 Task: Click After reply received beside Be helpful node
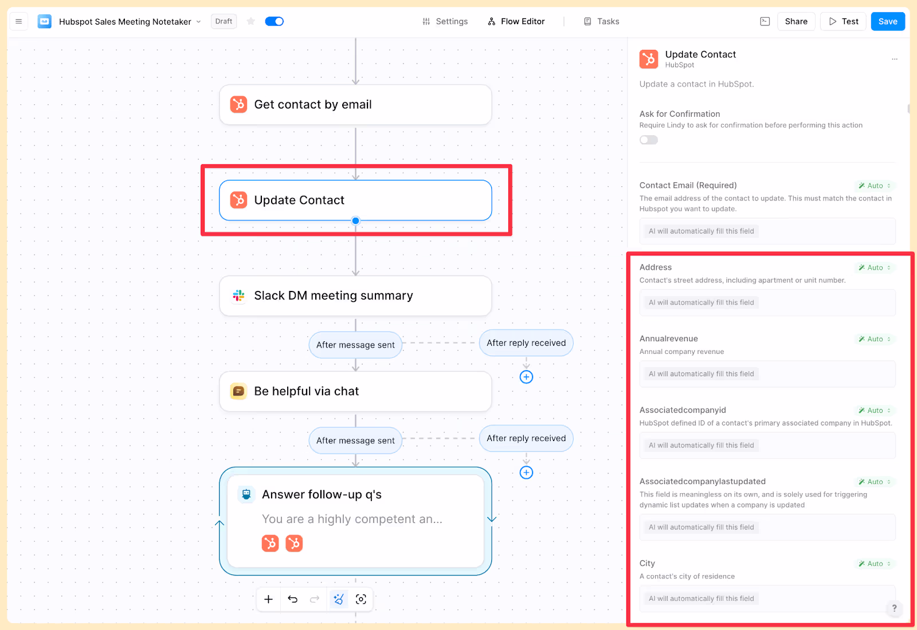tap(526, 438)
